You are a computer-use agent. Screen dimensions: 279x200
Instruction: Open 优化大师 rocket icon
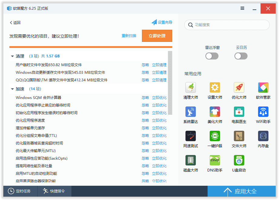coord(239,88)
